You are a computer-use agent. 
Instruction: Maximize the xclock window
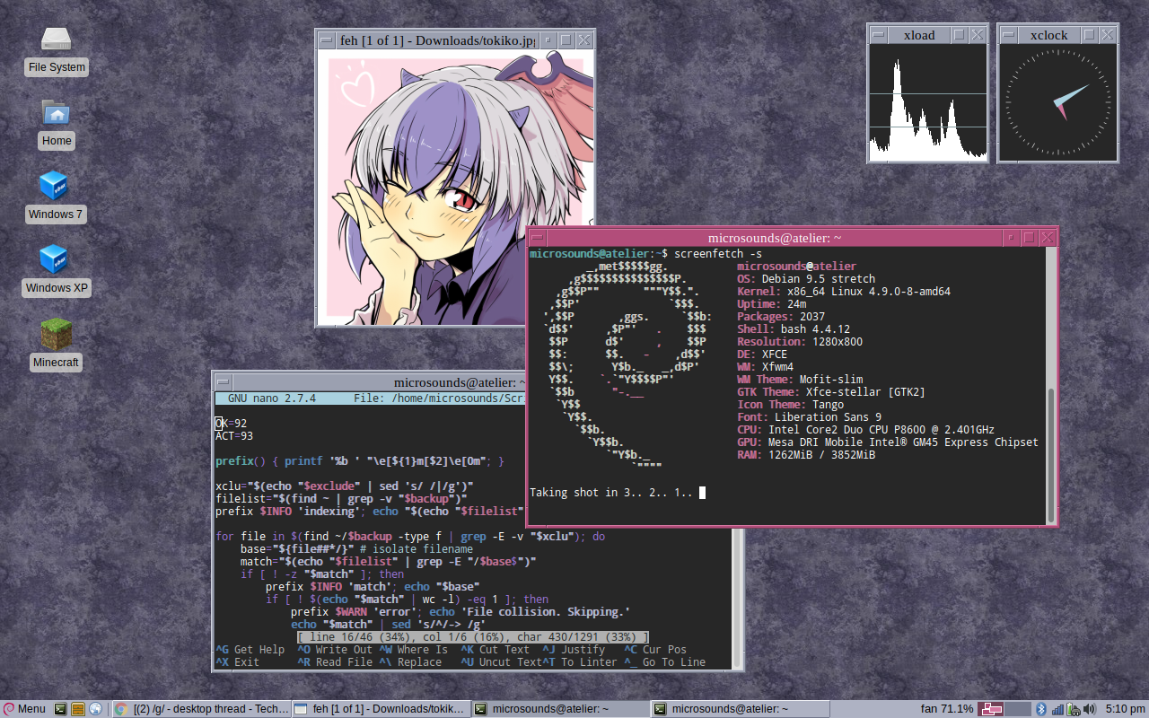[x=1089, y=35]
